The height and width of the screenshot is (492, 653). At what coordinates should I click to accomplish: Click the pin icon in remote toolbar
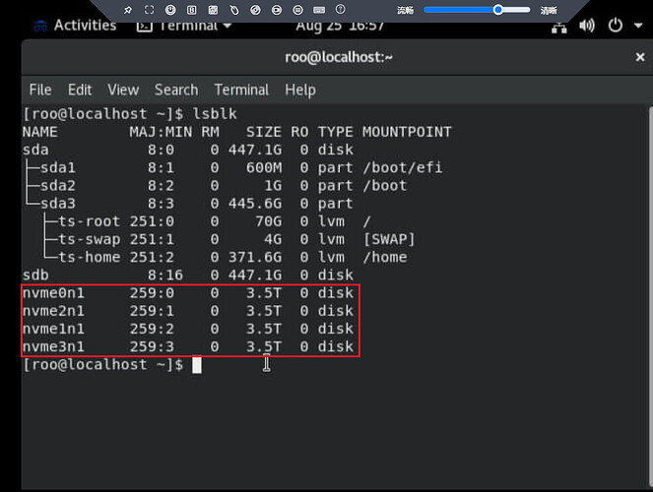[128, 10]
